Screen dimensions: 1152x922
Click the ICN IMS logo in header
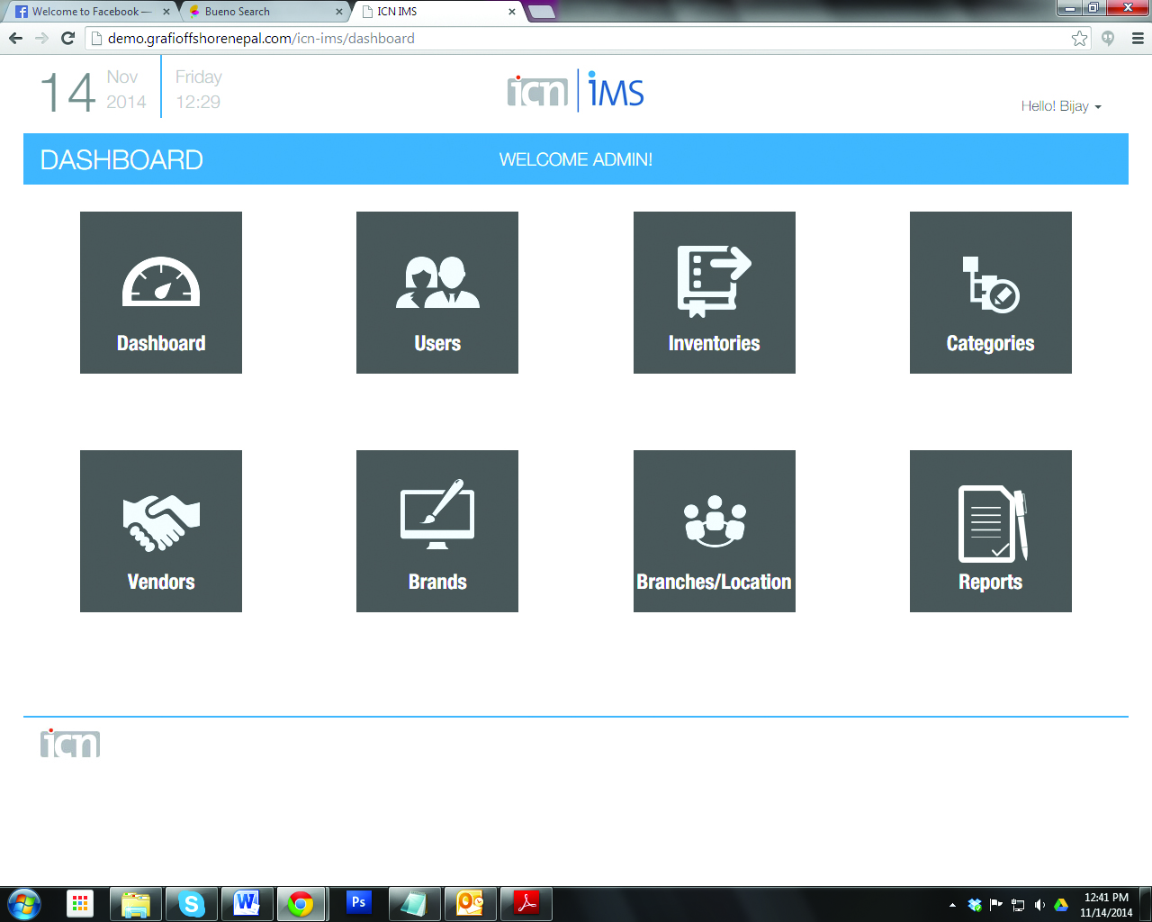(576, 91)
